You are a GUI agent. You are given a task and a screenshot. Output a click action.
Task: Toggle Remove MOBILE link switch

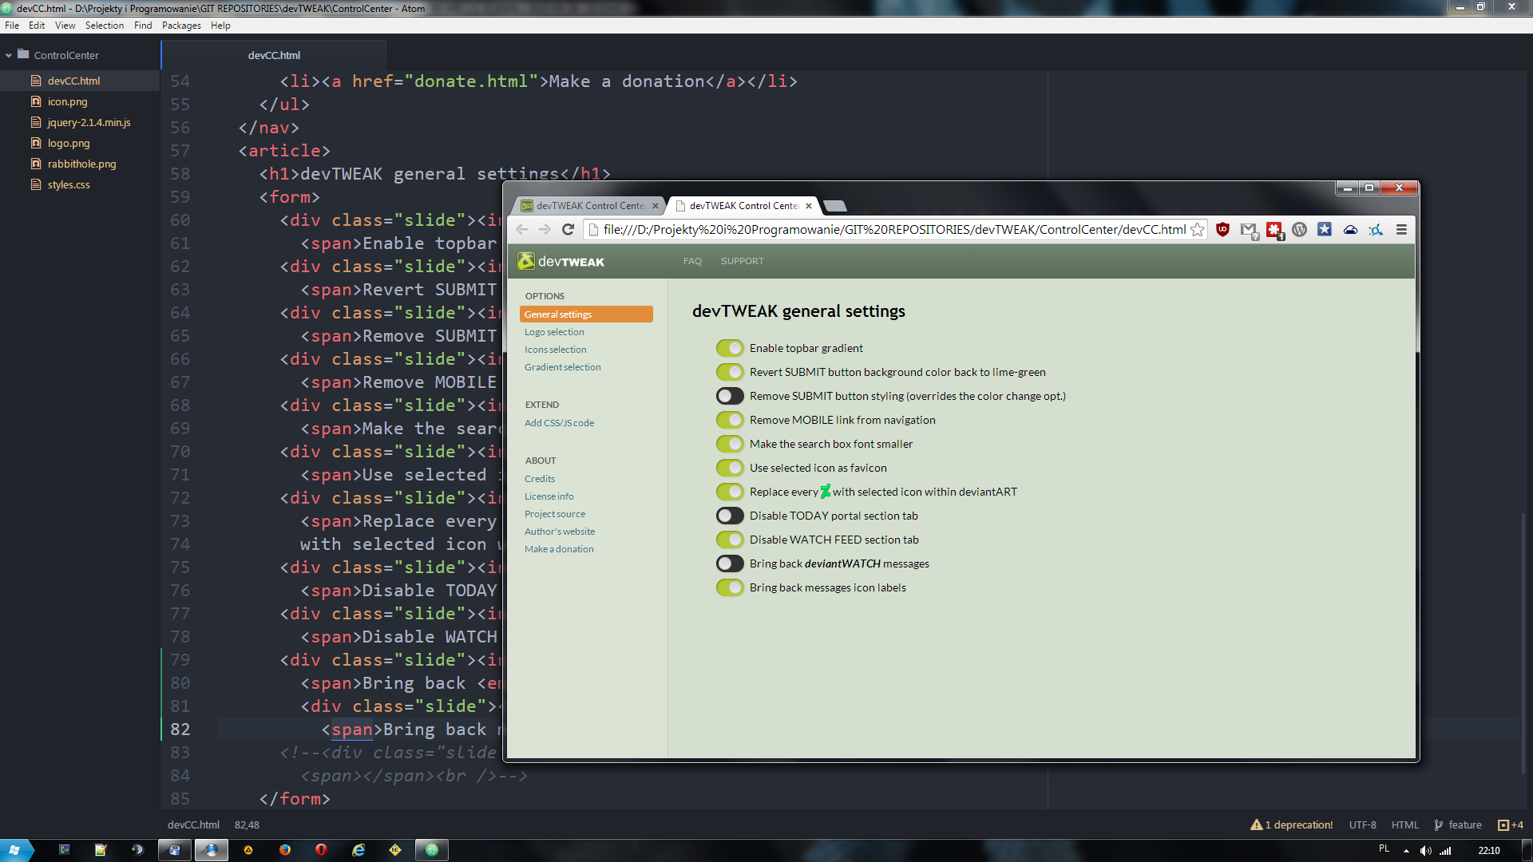pos(730,420)
